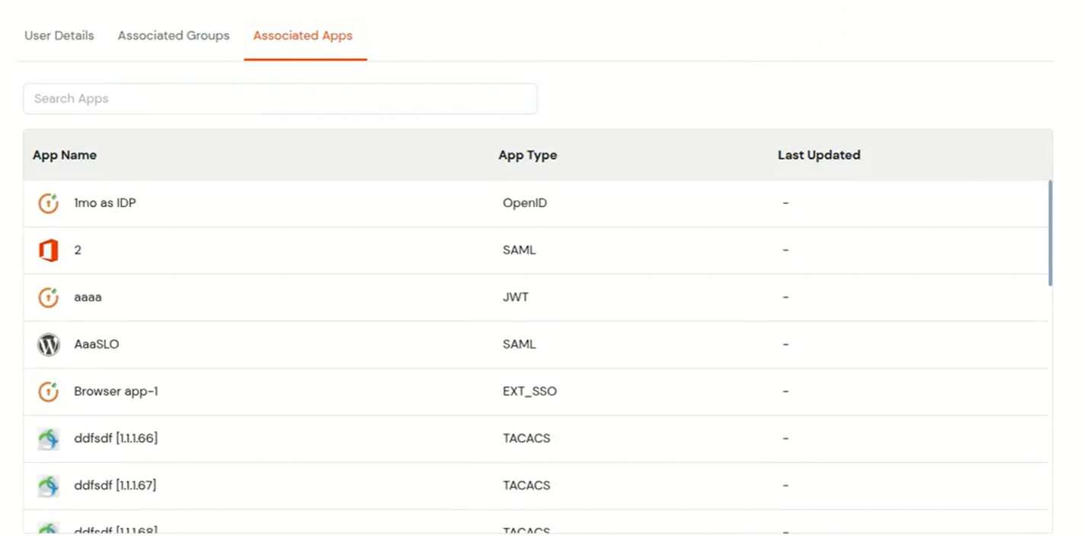Click TACACS type for ddfsdf [1.1.1.66]
This screenshot has width=1084, height=536.
point(526,439)
